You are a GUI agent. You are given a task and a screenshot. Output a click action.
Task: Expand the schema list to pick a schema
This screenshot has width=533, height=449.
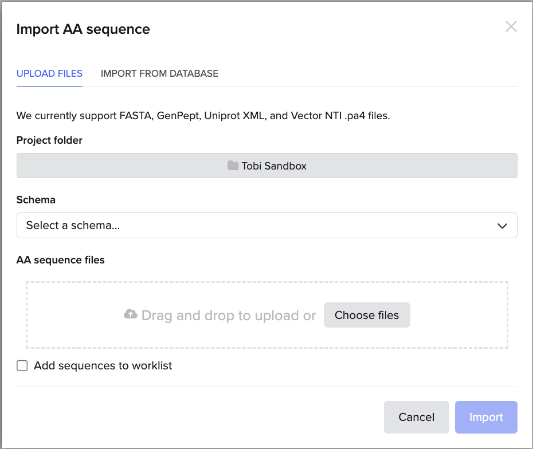click(266, 225)
